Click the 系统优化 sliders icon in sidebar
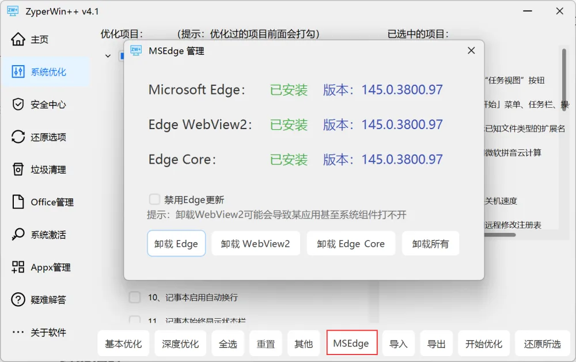Viewport: 576px width, 362px height. point(18,71)
